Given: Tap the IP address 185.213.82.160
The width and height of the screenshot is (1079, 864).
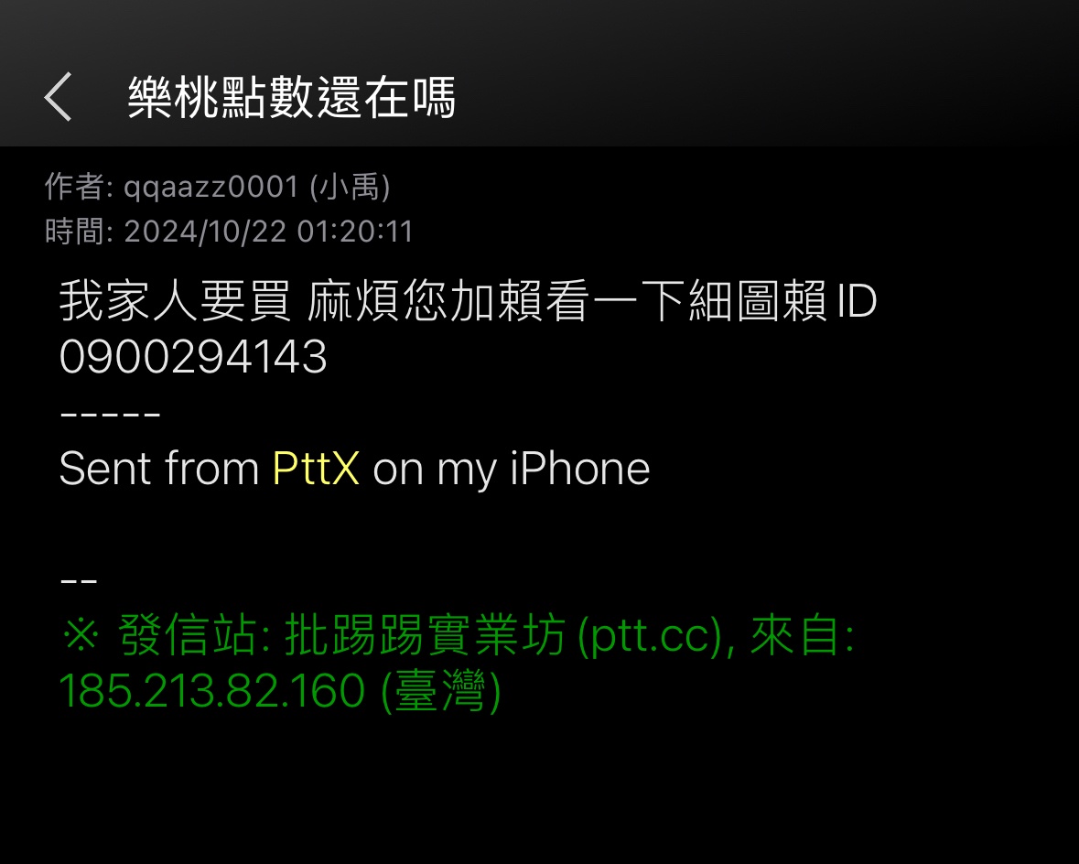Looking at the screenshot, I should click(x=212, y=690).
